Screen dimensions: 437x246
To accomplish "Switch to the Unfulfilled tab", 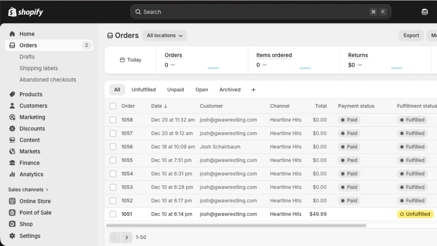I will point(143,90).
